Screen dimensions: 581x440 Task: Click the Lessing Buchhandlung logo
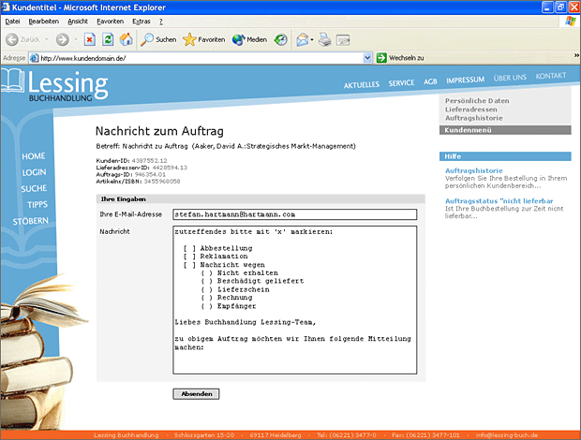55,85
